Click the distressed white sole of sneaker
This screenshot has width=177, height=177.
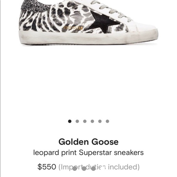point(88,38)
